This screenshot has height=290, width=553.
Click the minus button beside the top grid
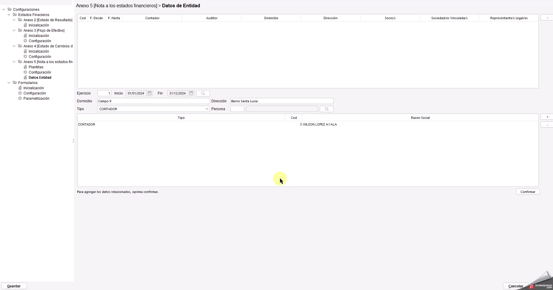[x=547, y=18]
